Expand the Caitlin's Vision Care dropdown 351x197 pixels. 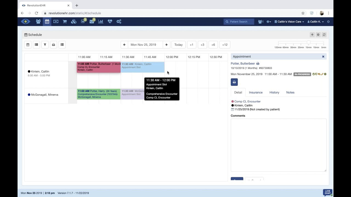coord(289,22)
